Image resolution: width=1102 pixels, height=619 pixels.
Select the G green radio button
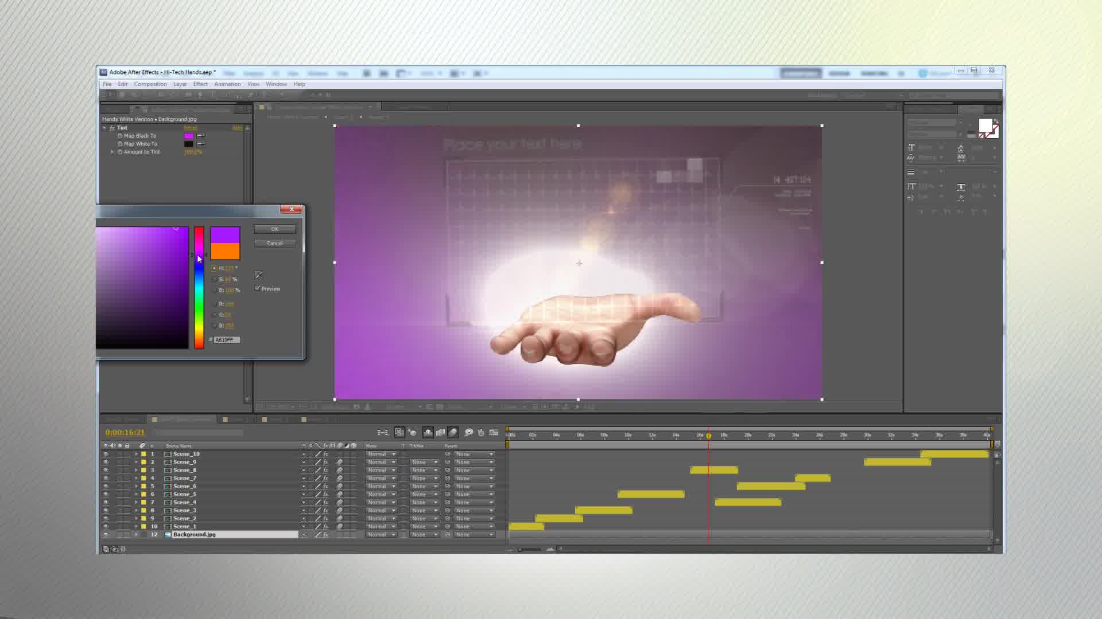pos(214,315)
